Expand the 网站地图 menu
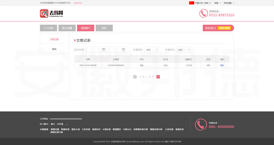This screenshot has width=274, height=145. (x=229, y=3)
